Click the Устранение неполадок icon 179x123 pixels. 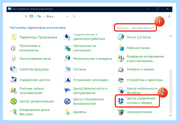pos(67,80)
